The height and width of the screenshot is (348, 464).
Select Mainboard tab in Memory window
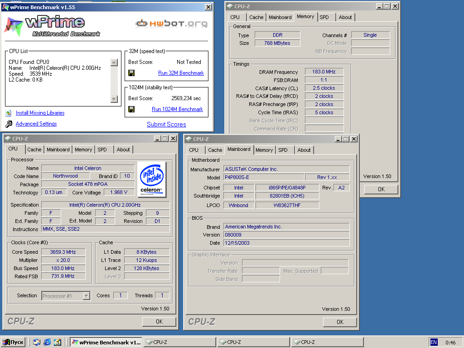(280, 17)
